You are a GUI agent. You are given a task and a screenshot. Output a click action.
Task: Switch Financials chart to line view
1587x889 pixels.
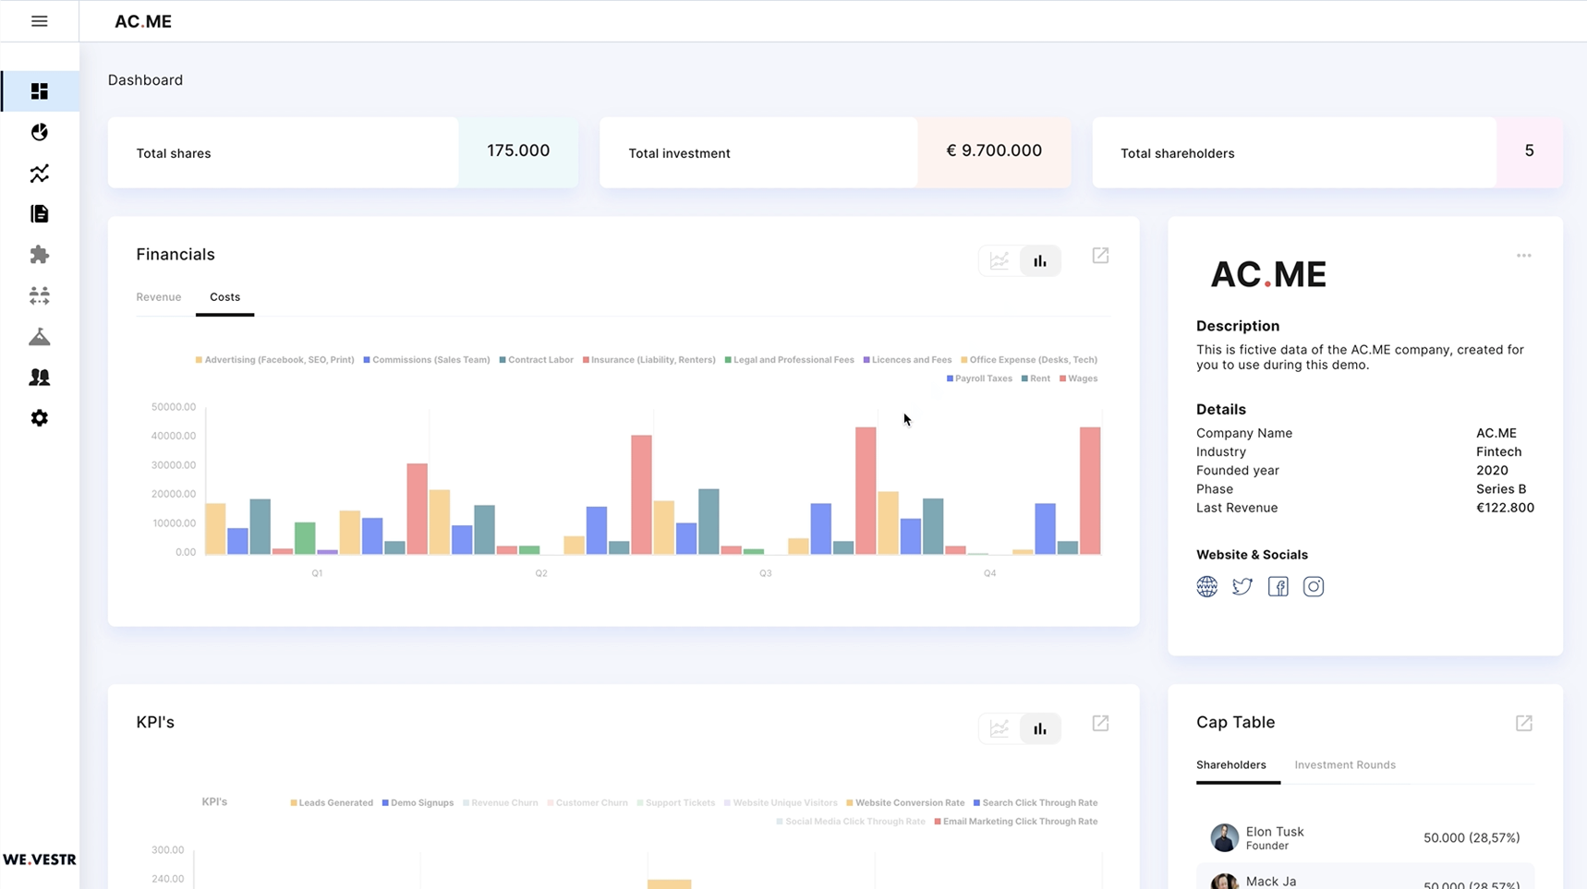[x=999, y=260]
